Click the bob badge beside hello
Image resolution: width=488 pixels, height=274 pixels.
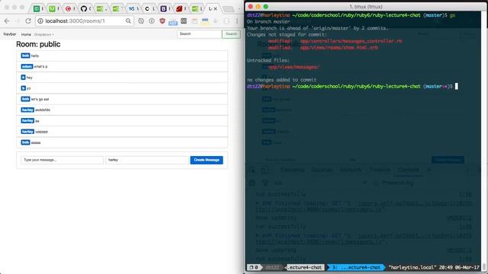click(x=25, y=56)
